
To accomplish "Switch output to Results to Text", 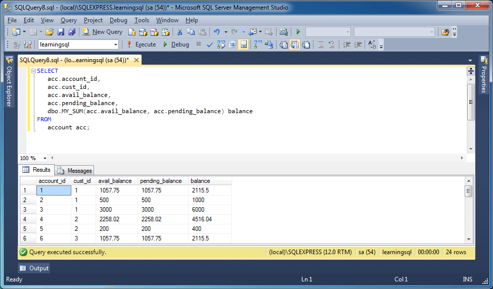I will pyautogui.click(x=284, y=44).
